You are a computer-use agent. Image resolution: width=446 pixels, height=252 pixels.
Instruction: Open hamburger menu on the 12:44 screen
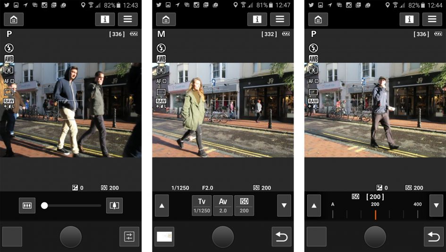coord(432,19)
